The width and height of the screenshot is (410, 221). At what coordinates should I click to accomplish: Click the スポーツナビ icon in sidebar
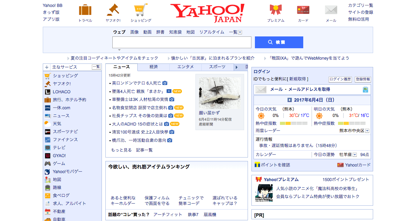tap(48, 132)
